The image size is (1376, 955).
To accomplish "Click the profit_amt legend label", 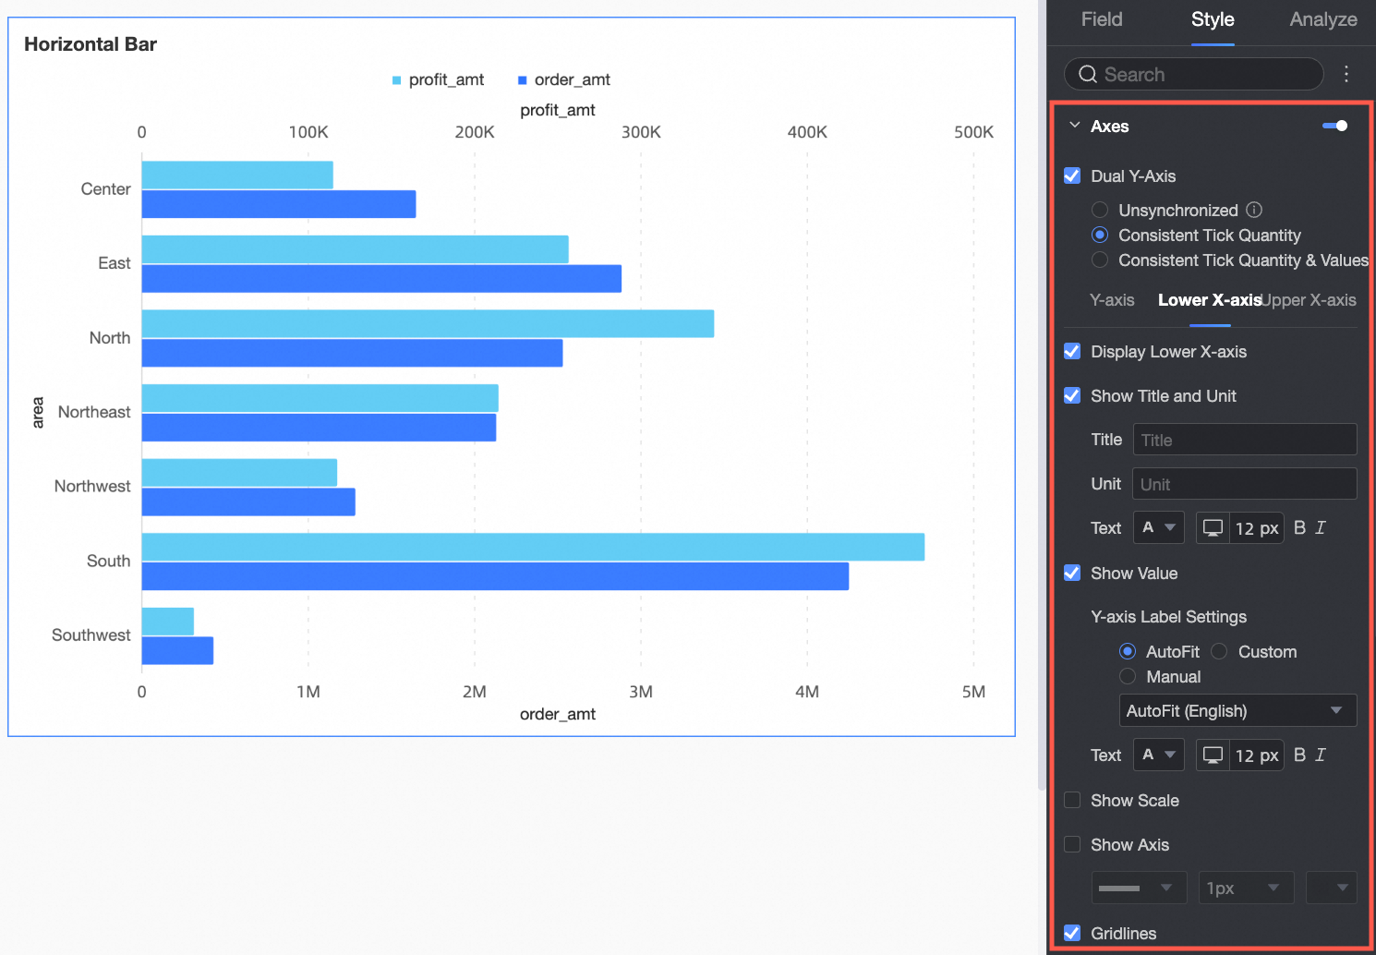I will [447, 80].
